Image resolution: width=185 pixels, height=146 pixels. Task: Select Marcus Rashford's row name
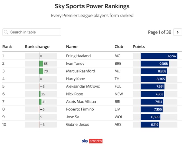click(x=80, y=71)
